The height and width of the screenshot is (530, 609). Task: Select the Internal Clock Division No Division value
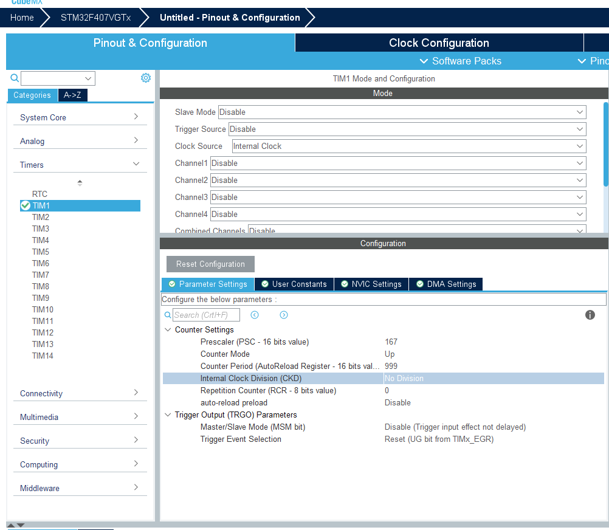pyautogui.click(x=404, y=378)
